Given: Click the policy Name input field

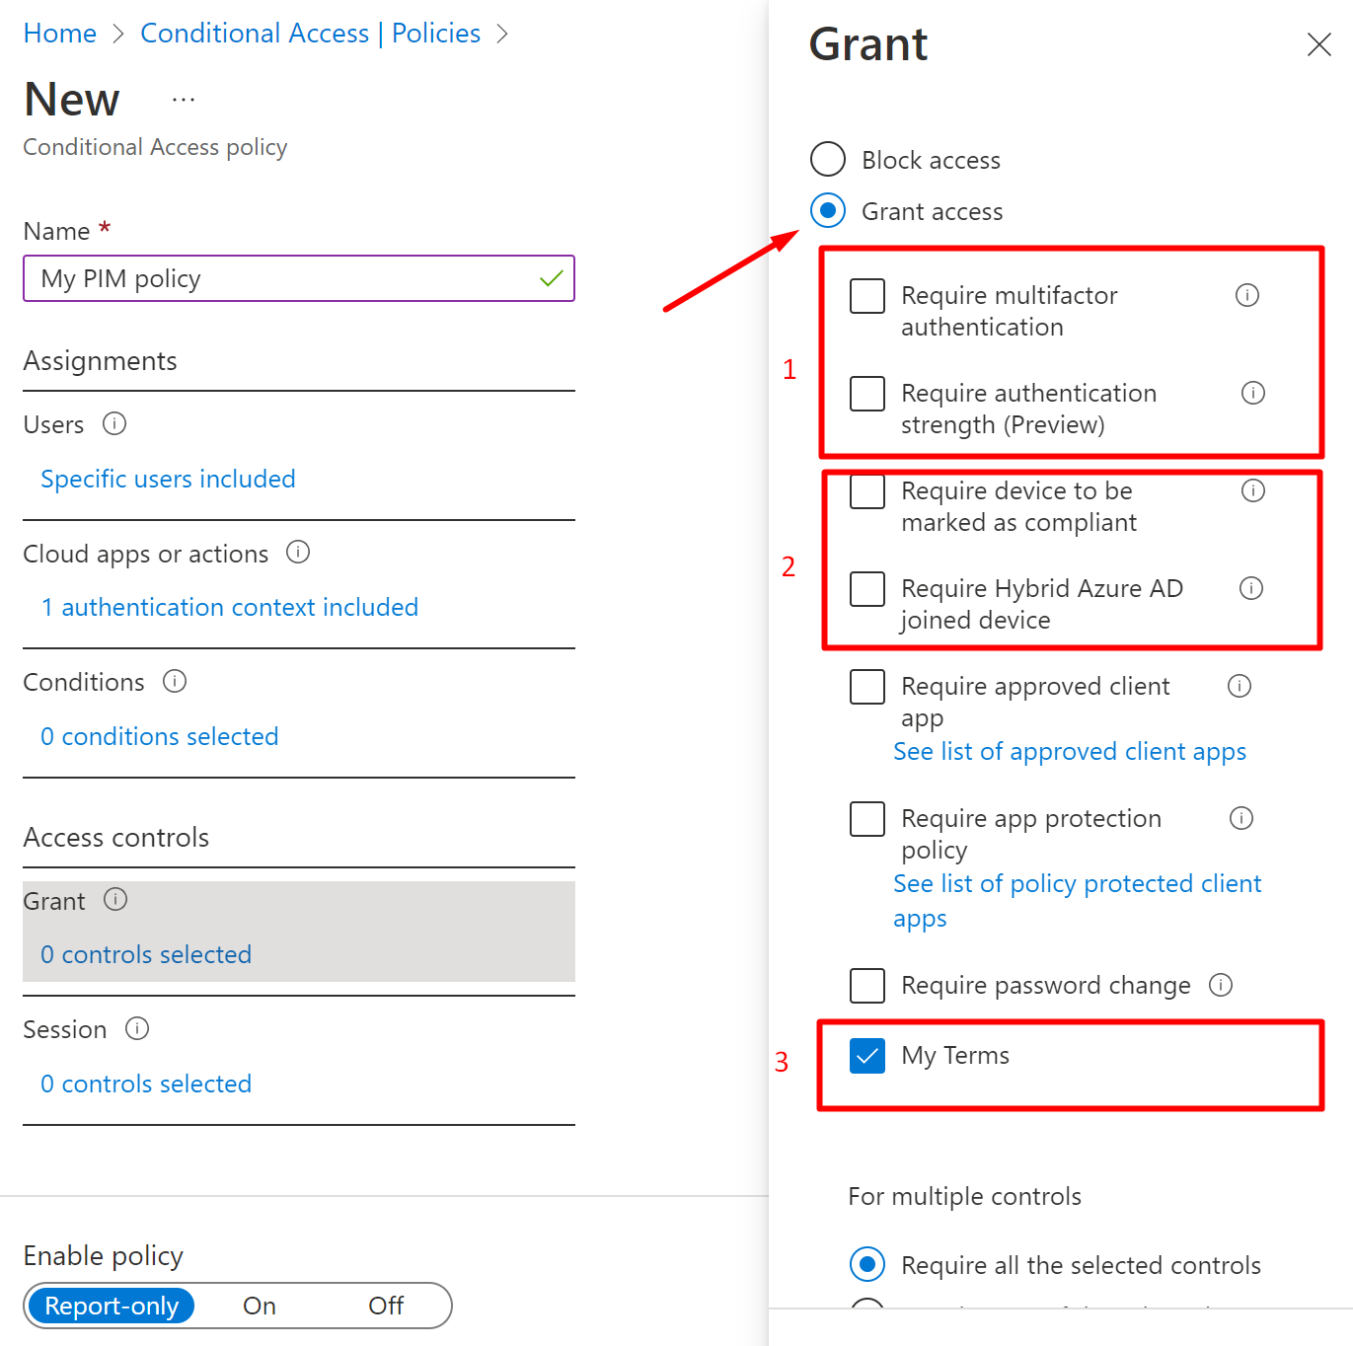Looking at the screenshot, I should tap(286, 279).
